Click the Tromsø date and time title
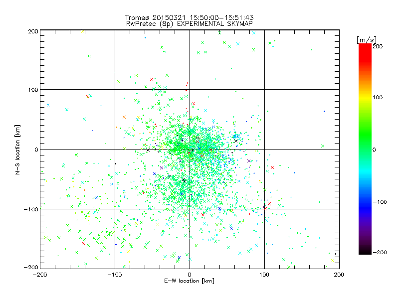This screenshot has width=399, height=299. point(190,17)
